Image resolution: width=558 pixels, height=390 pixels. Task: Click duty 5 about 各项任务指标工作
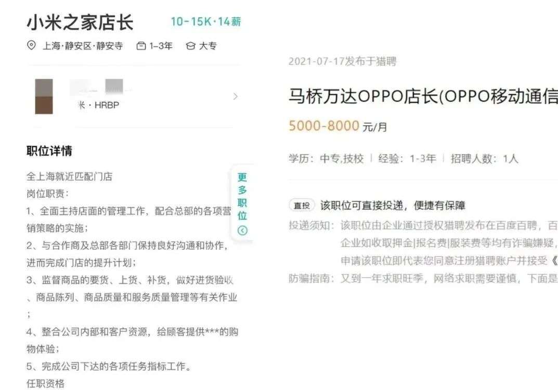tap(109, 366)
